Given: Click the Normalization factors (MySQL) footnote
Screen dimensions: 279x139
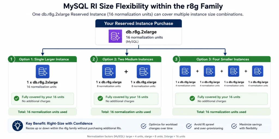Looking at the screenshot, I should click(x=136, y=137).
